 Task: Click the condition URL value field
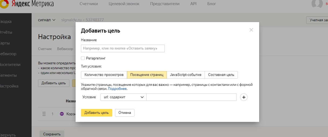(191, 97)
